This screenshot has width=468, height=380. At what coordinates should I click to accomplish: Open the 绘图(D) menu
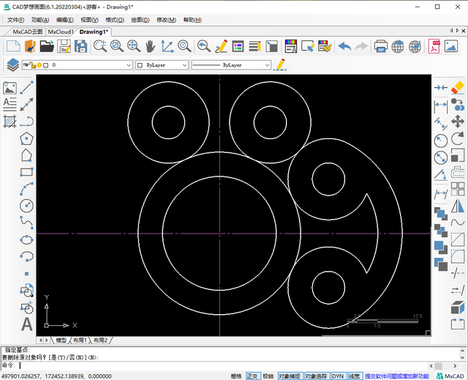point(139,20)
